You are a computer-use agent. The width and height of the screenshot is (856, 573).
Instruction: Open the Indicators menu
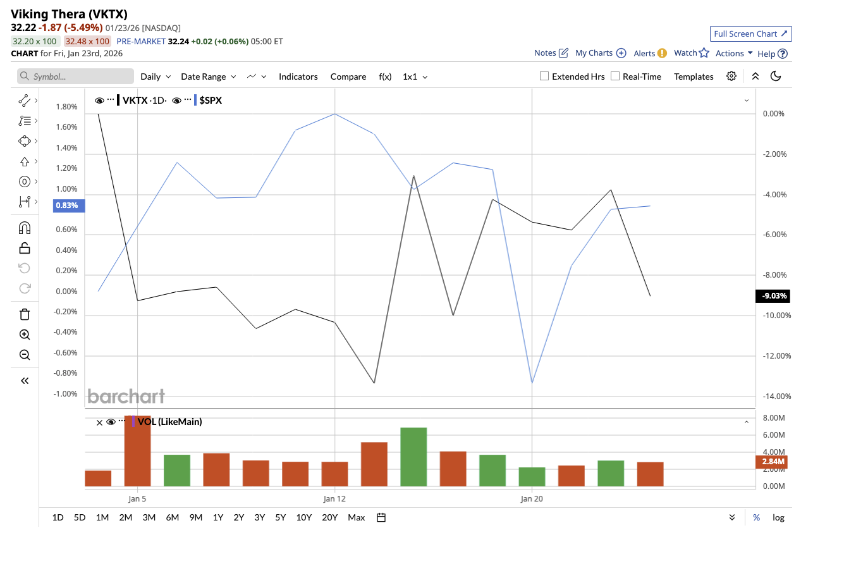[298, 77]
